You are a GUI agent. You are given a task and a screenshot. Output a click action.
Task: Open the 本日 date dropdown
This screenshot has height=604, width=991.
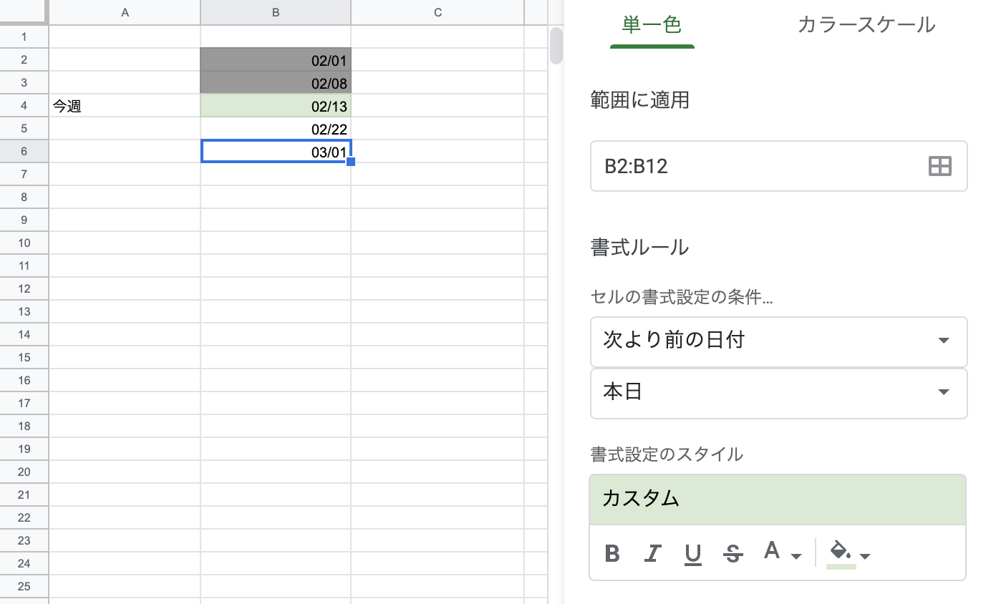(x=778, y=393)
